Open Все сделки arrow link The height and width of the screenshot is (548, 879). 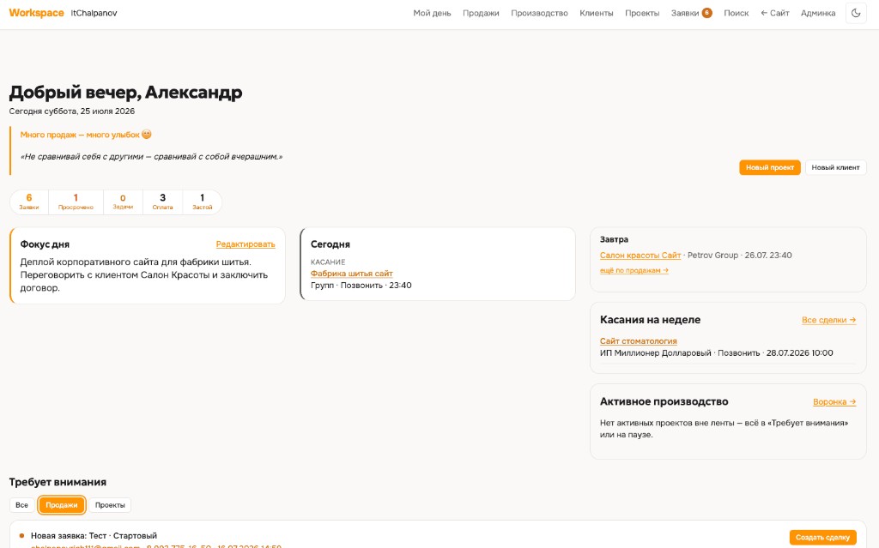[828, 320]
